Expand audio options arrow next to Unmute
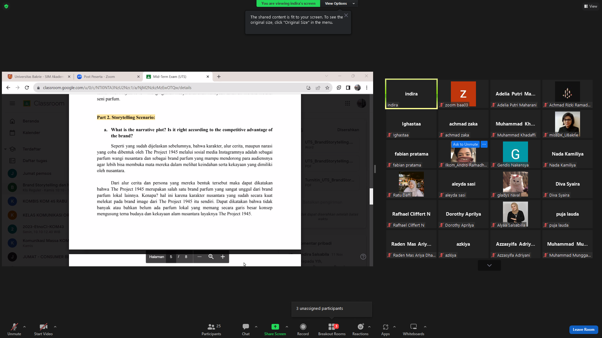 (x=24, y=327)
